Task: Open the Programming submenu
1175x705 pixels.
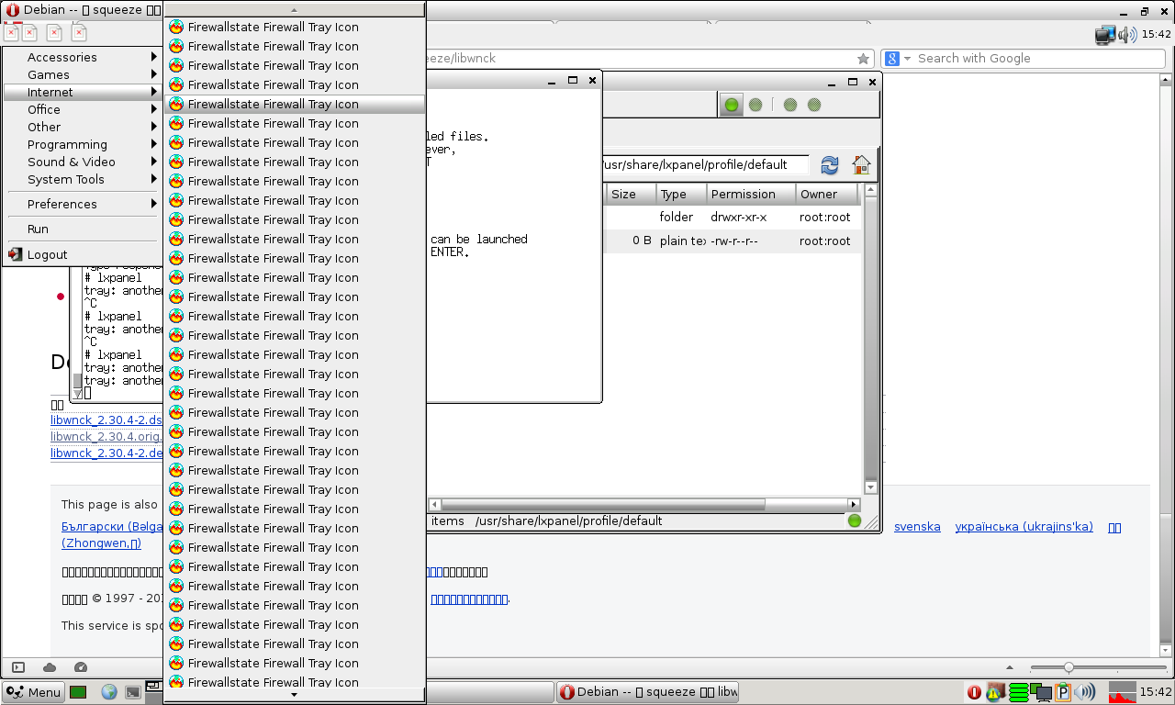Action: [82, 144]
